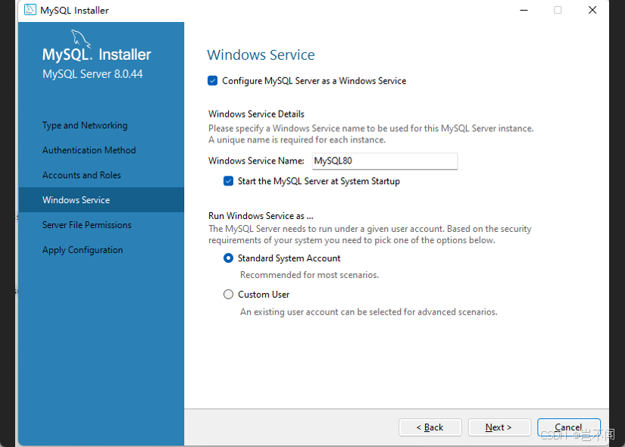Click the text about a unique name being required

[297, 140]
